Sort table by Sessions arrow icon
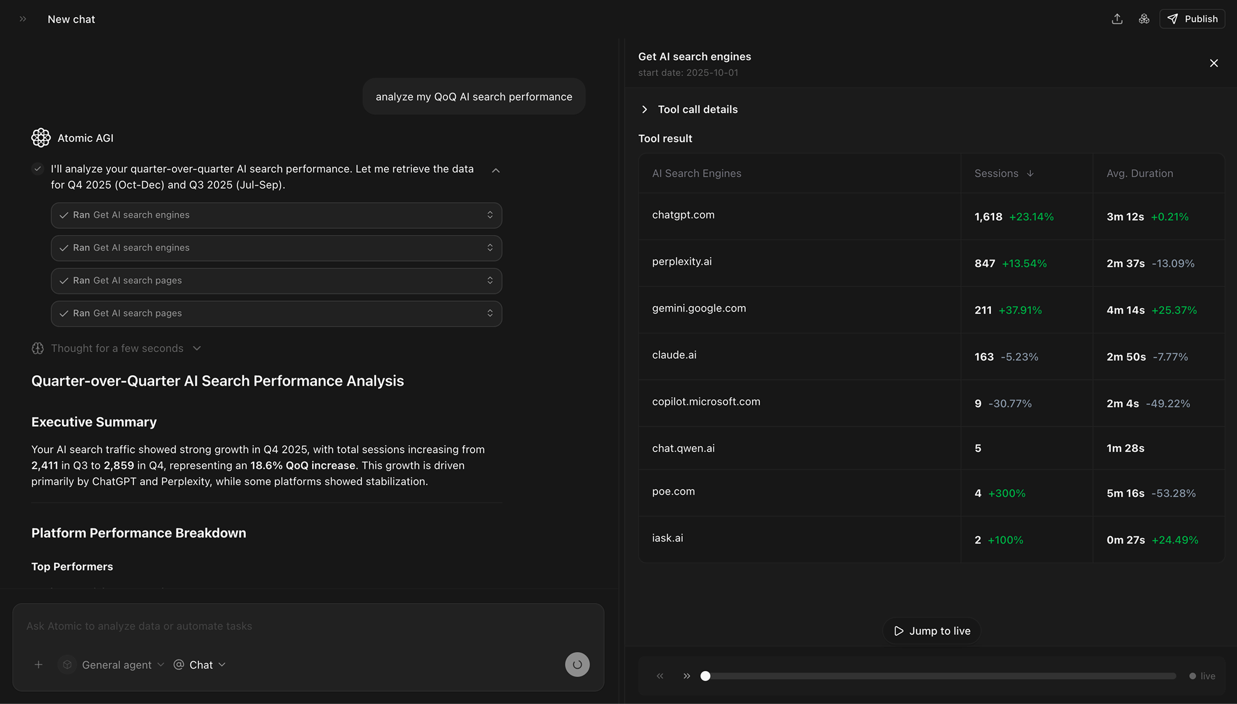This screenshot has width=1237, height=704. click(1030, 173)
